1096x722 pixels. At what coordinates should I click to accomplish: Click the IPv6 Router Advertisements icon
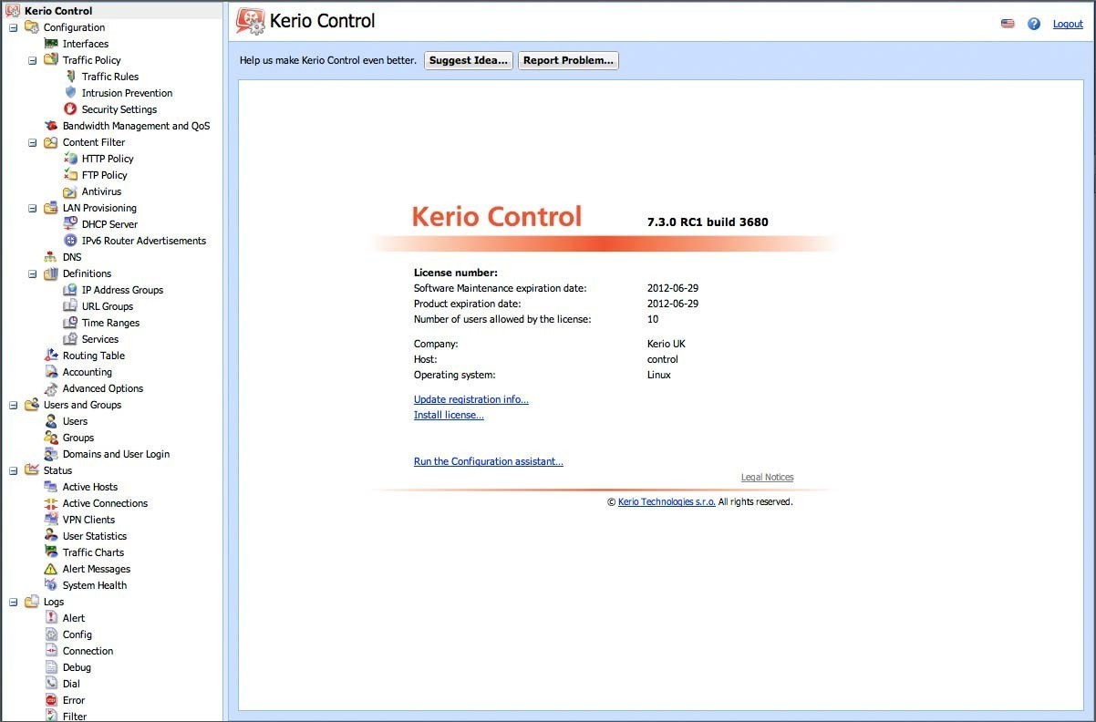coord(70,241)
